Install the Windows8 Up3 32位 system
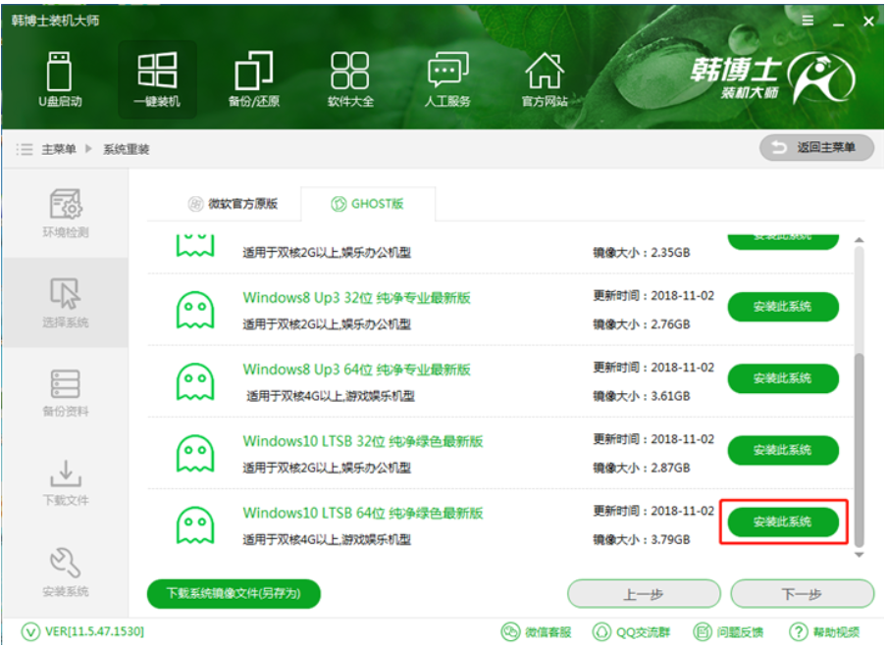This screenshot has width=887, height=646. click(x=783, y=306)
